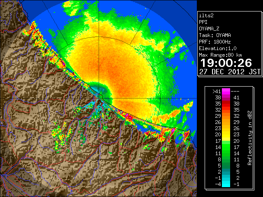Screen dimensions: 263x197
Task: Click the '27 DEC 2012 JST' date
Action: [230, 72]
